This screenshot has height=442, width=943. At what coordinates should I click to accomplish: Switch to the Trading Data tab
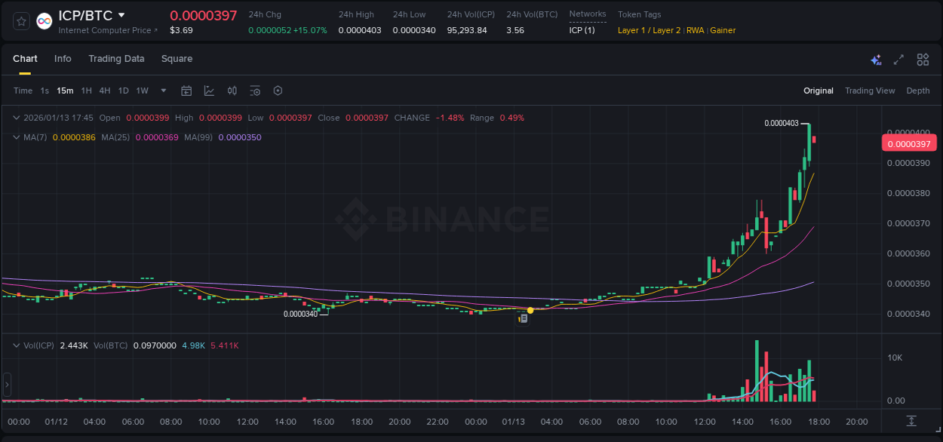coord(116,59)
